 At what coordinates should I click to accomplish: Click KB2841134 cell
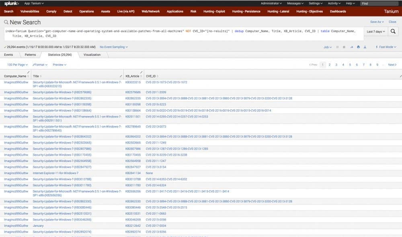[133, 173]
